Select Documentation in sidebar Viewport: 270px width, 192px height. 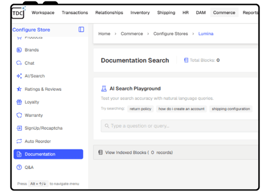tap(48, 154)
